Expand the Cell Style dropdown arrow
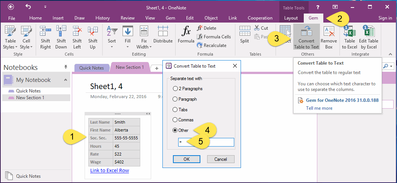The image size is (397, 183). 32,47
